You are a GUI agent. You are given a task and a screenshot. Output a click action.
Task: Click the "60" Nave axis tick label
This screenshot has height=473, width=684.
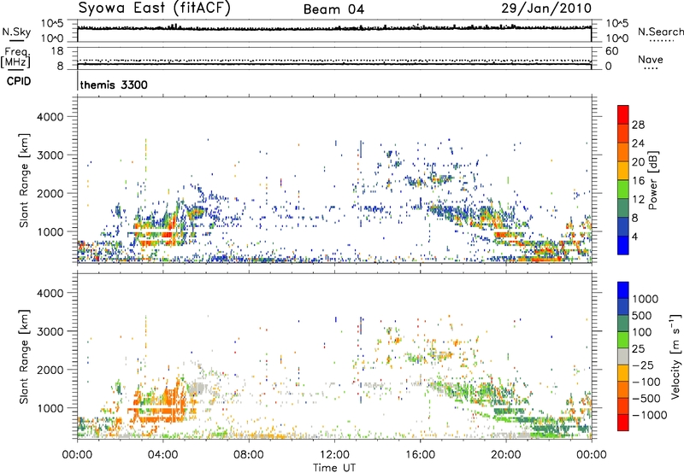pyautogui.click(x=611, y=51)
